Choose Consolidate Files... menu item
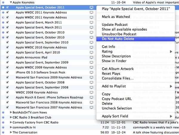The height and width of the screenshot is (135, 179). click(136, 79)
